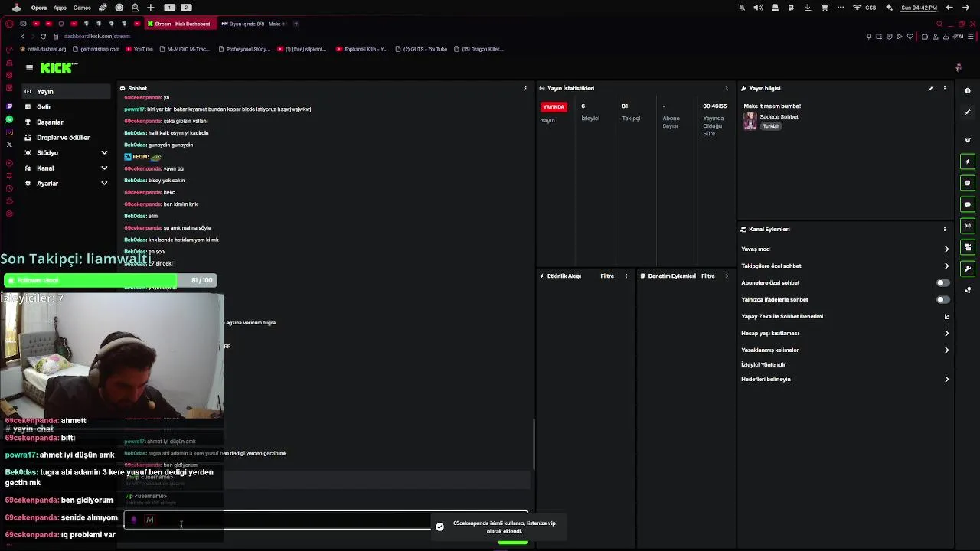Switch to Stream - Kick Dashboard tab
Screen dimensions: 980x551
pyautogui.click(x=180, y=24)
